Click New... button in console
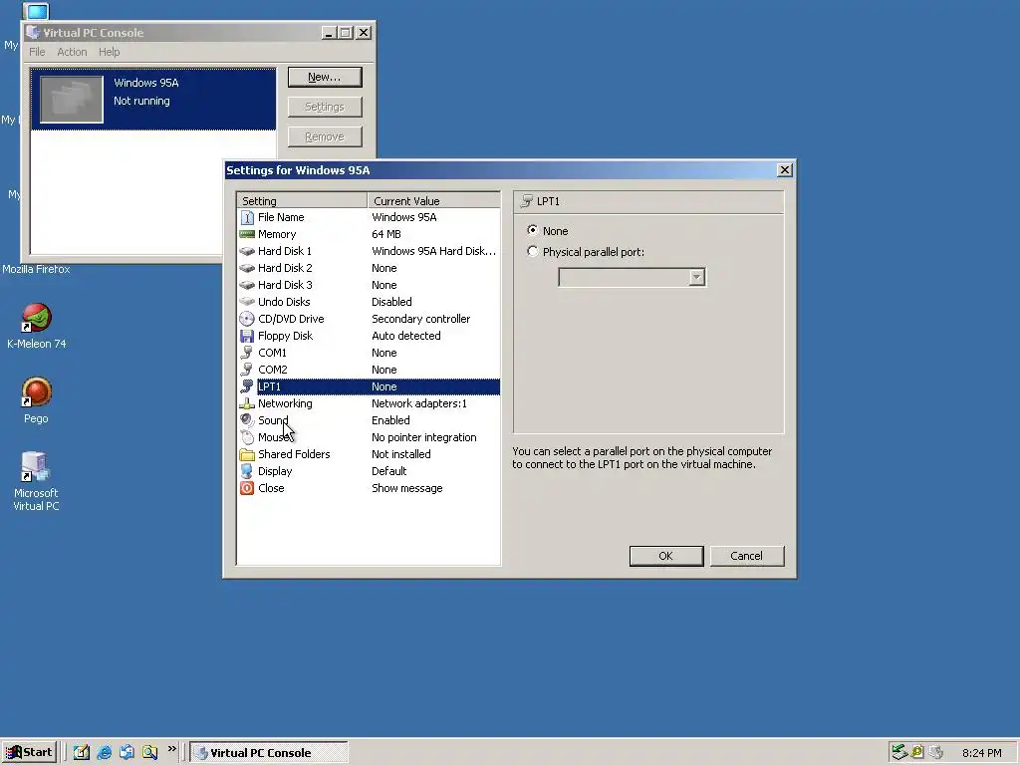Viewport: 1020px width, 765px height. coord(325,77)
